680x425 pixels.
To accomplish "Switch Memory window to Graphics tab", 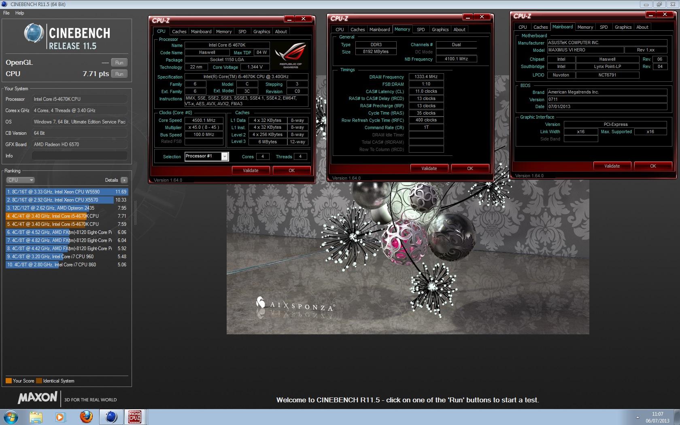I will 440,30.
